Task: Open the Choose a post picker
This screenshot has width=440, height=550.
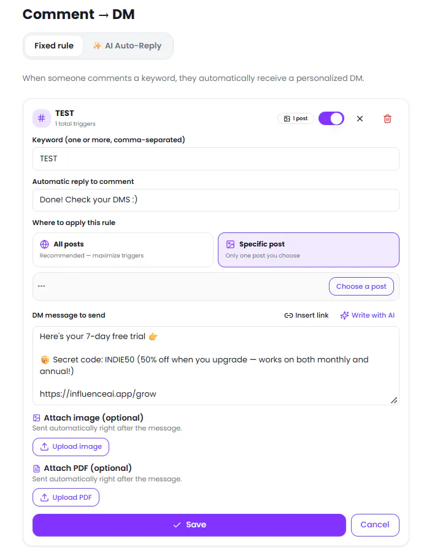Action: pos(361,286)
